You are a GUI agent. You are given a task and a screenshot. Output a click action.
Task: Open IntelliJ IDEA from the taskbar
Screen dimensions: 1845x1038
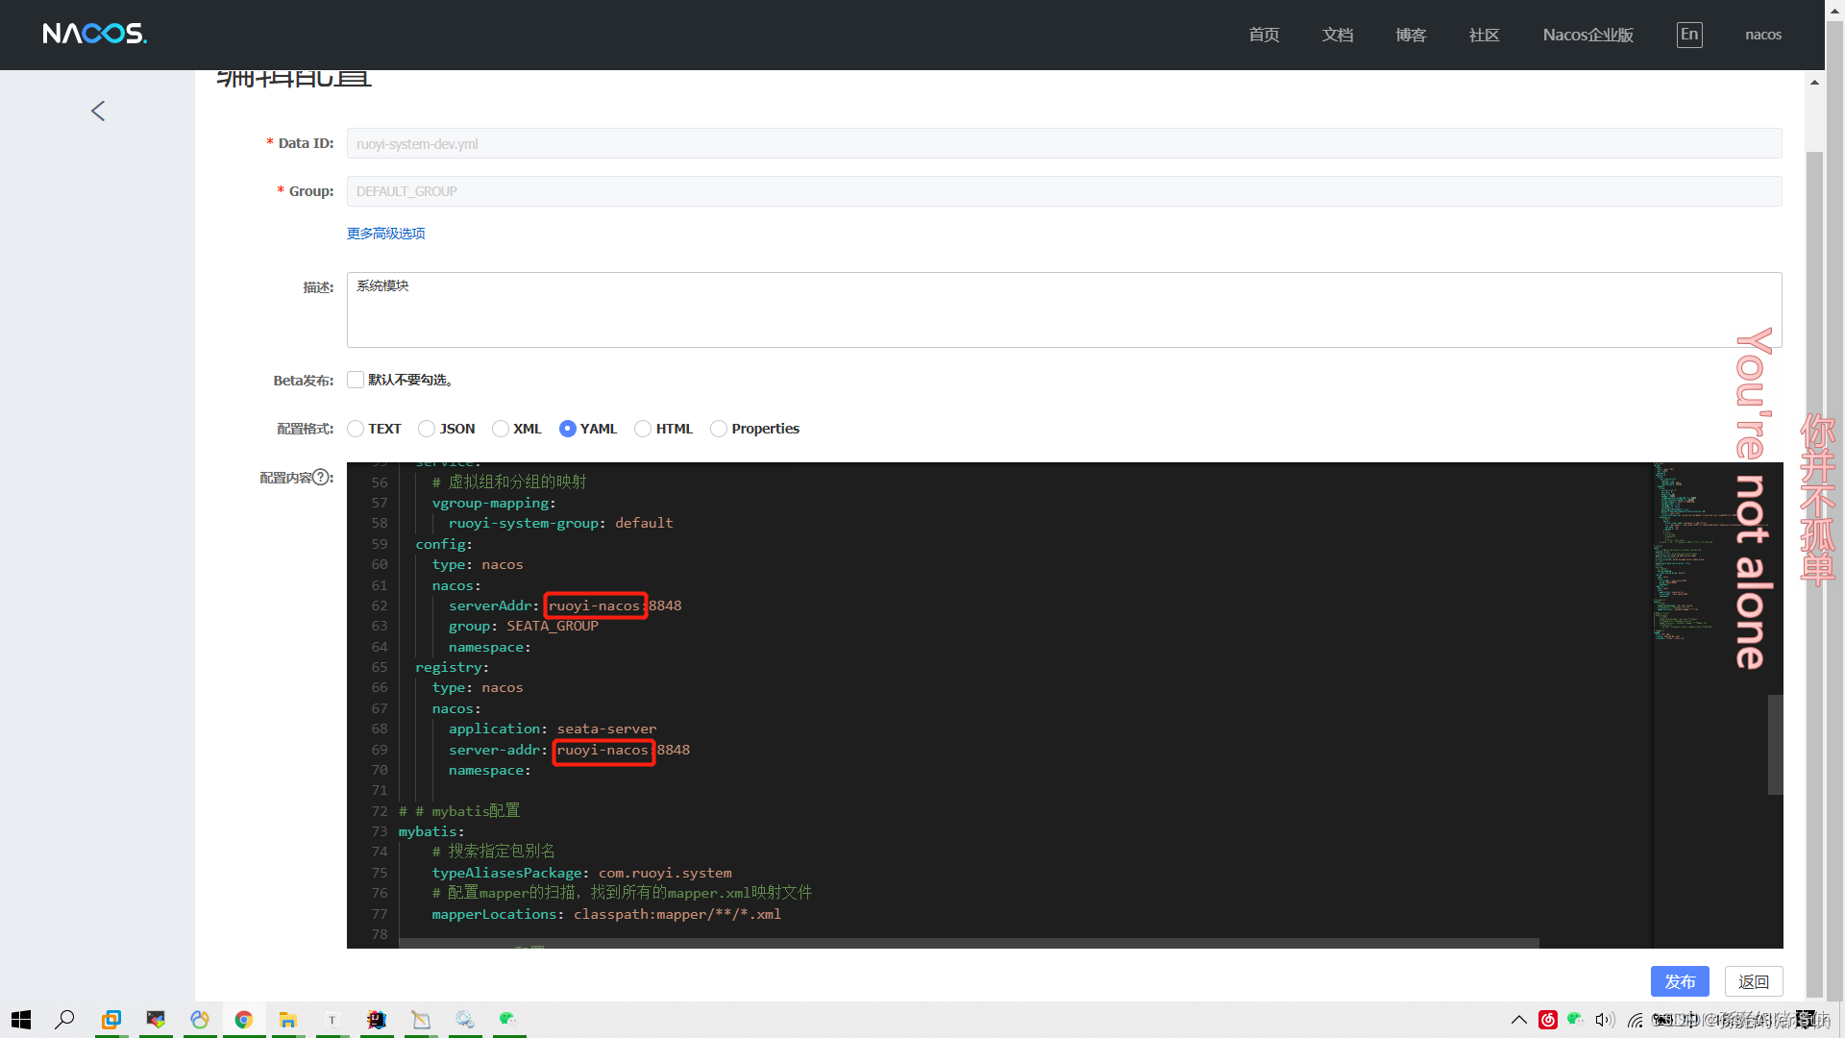click(377, 1020)
